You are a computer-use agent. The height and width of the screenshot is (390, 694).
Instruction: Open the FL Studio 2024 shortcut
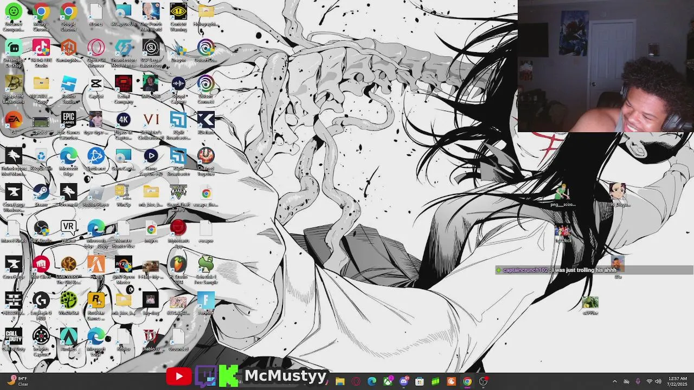point(178,270)
